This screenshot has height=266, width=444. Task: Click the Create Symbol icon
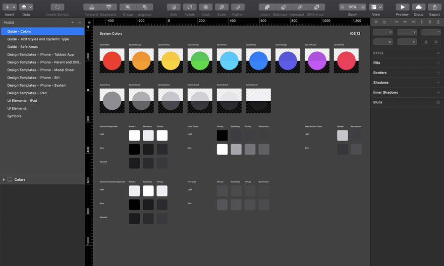(58, 7)
